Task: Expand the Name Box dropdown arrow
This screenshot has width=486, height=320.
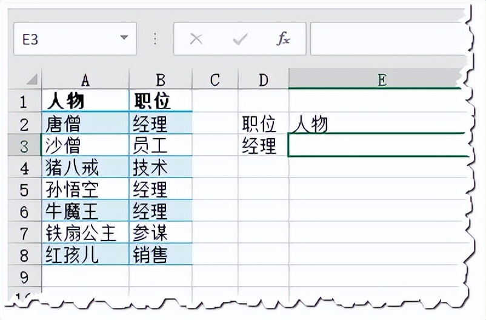Action: (x=124, y=38)
